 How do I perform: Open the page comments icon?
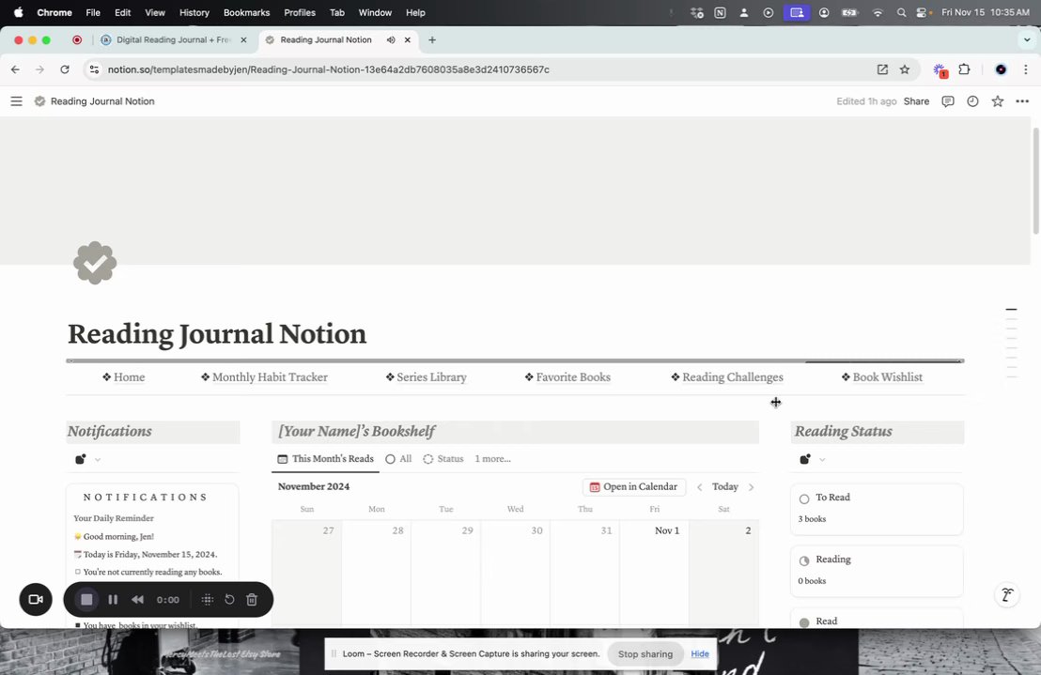[x=948, y=101]
